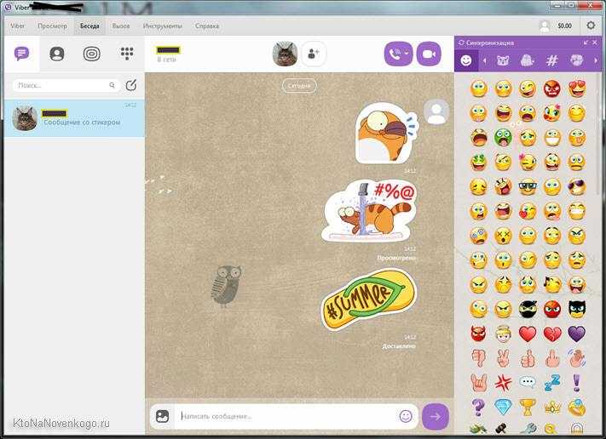Click the add participant icon
The height and width of the screenshot is (439, 606).
(314, 54)
